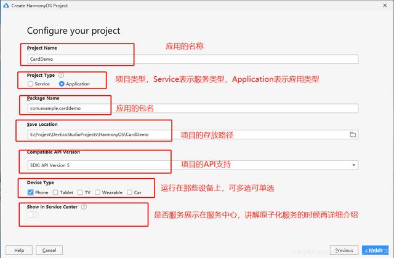
Task: Enable the Tablet device type checkbox
Action: click(55, 192)
